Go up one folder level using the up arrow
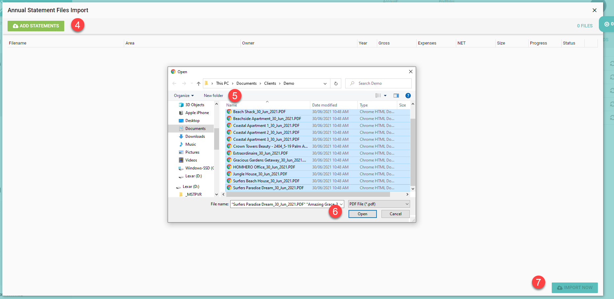This screenshot has height=299, width=614. pos(198,83)
